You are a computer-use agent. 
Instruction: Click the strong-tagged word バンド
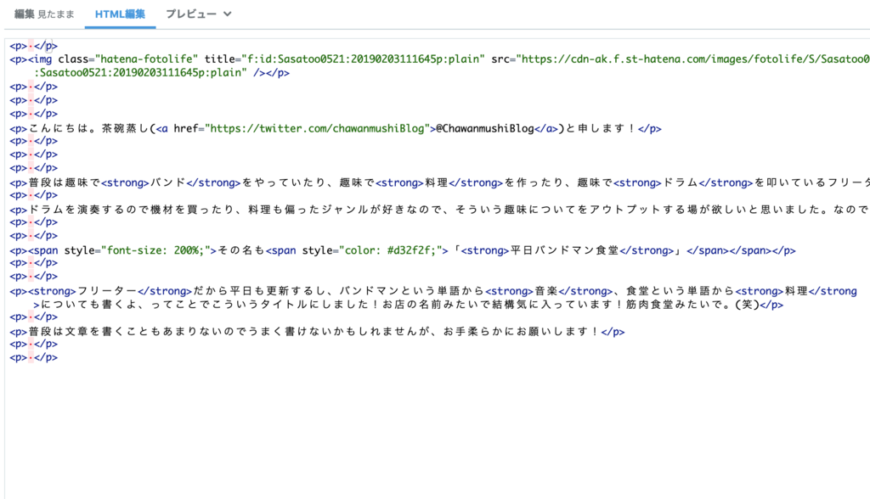pyautogui.click(x=167, y=183)
